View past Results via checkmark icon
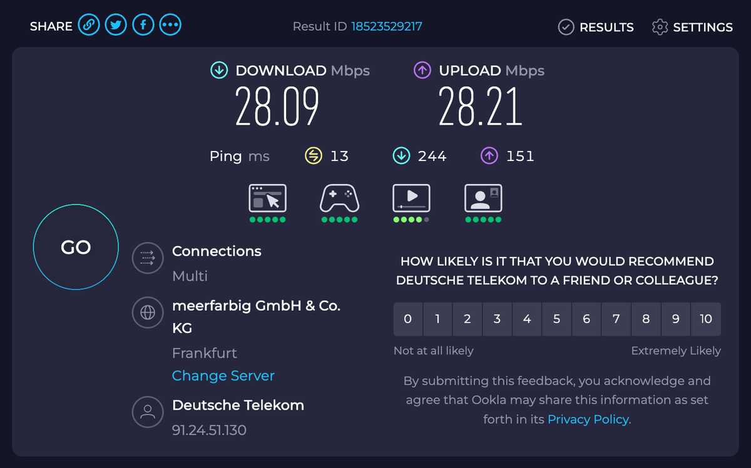The height and width of the screenshot is (468, 751). point(567,27)
